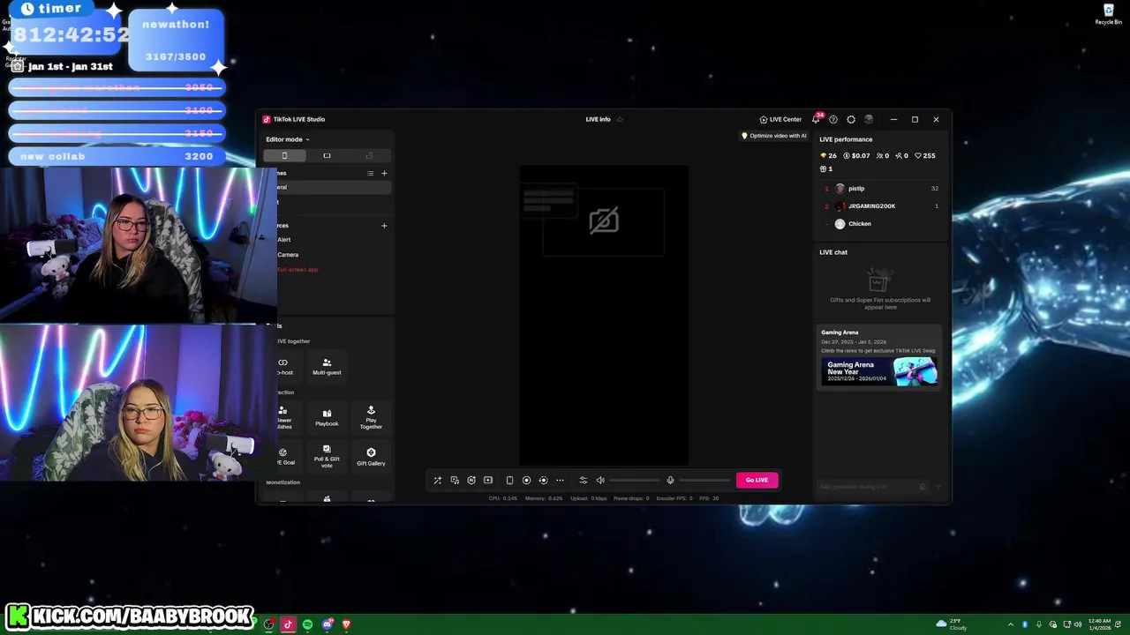Select viewer JRGAMING200K in the ranking
The width and height of the screenshot is (1130, 635).
pos(881,206)
